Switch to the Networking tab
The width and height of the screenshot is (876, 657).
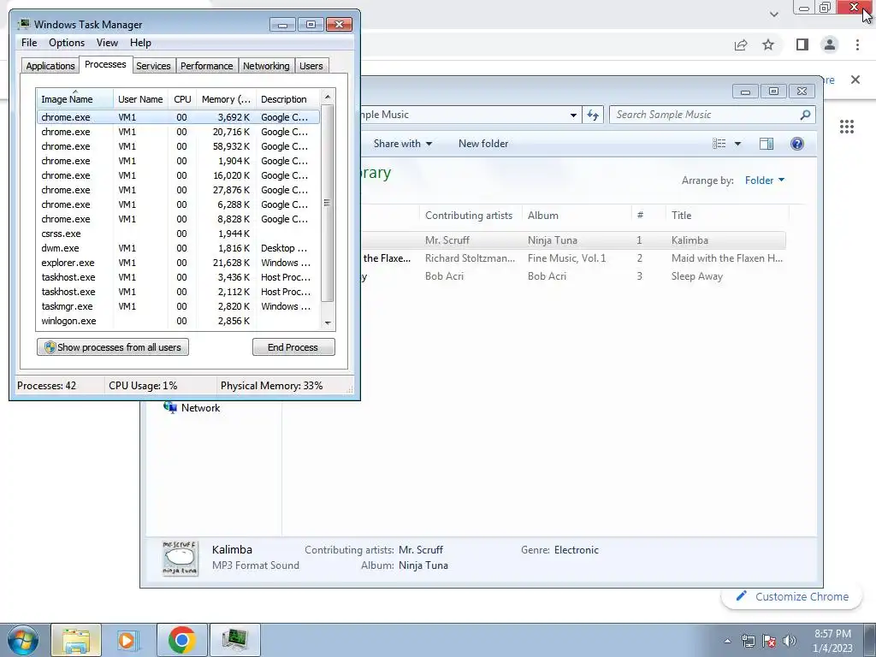point(266,66)
